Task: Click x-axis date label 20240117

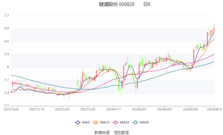Action: pyautogui.click(x=113, y=109)
